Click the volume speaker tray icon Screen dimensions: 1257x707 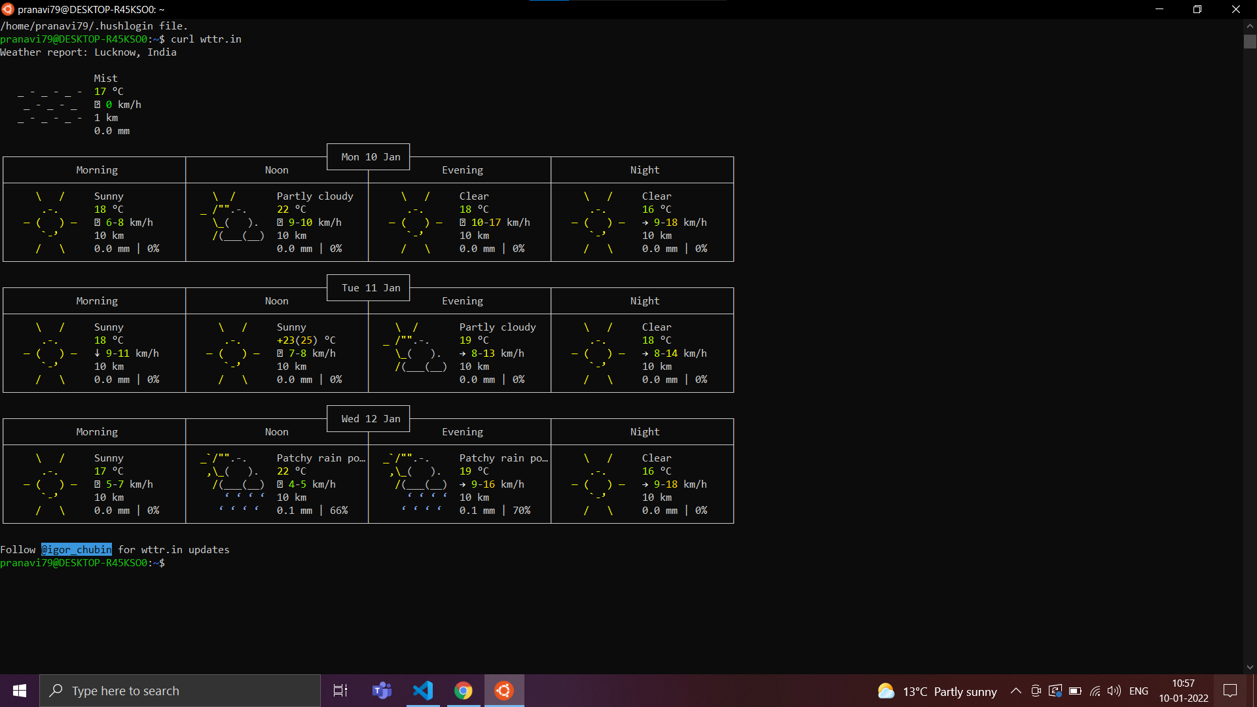(x=1114, y=691)
